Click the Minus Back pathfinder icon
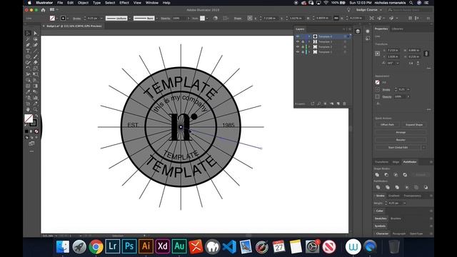This screenshot has height=257, width=457. click(x=426, y=187)
